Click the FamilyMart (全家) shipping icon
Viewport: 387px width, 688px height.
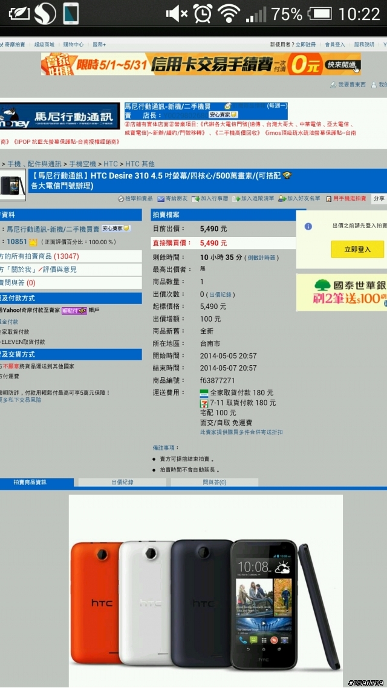204,393
